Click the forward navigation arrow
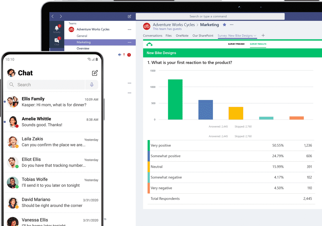This screenshot has width=322, height=226. (61, 16)
